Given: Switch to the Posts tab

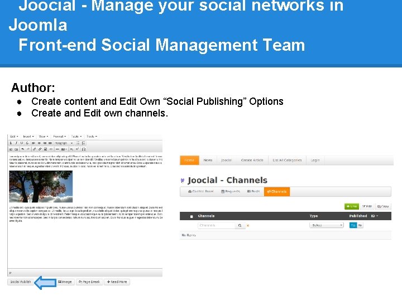Looking at the screenshot, I should (x=253, y=191).
